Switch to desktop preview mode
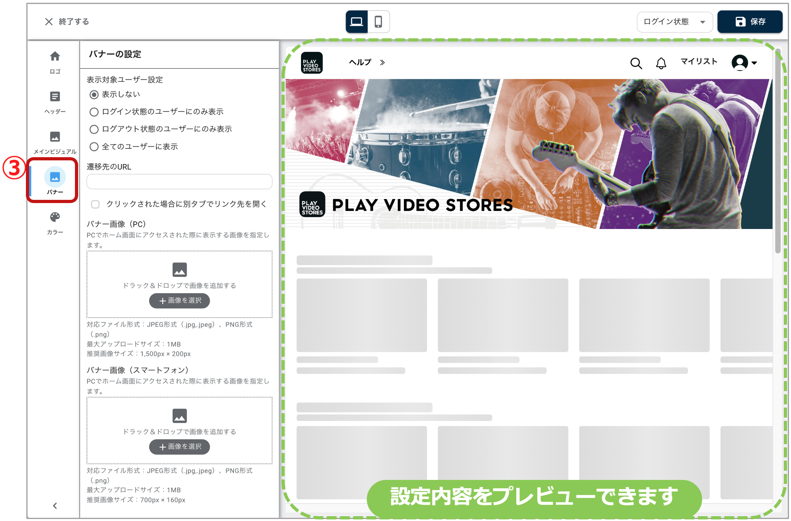The image size is (791, 521). click(x=356, y=22)
